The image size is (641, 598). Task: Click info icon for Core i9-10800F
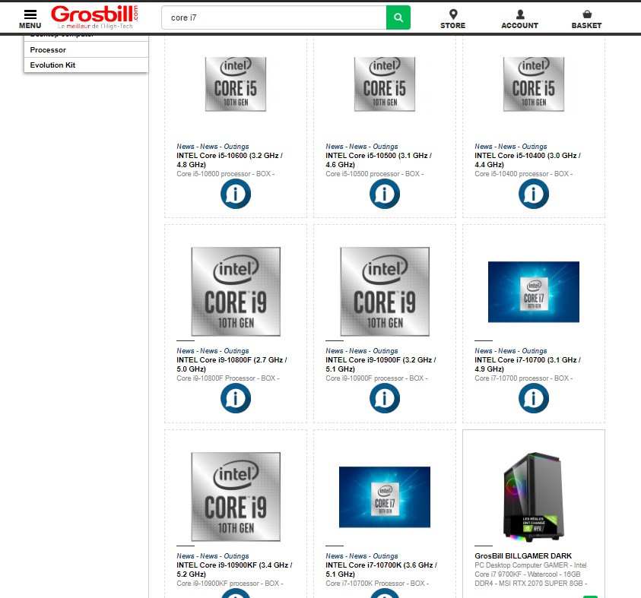coord(236,398)
